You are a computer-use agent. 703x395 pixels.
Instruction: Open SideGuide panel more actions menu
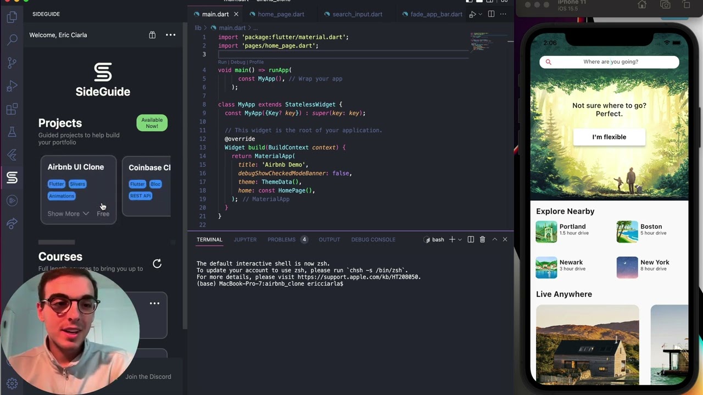[171, 35]
